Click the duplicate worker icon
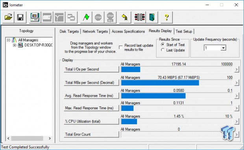 point(71,17)
